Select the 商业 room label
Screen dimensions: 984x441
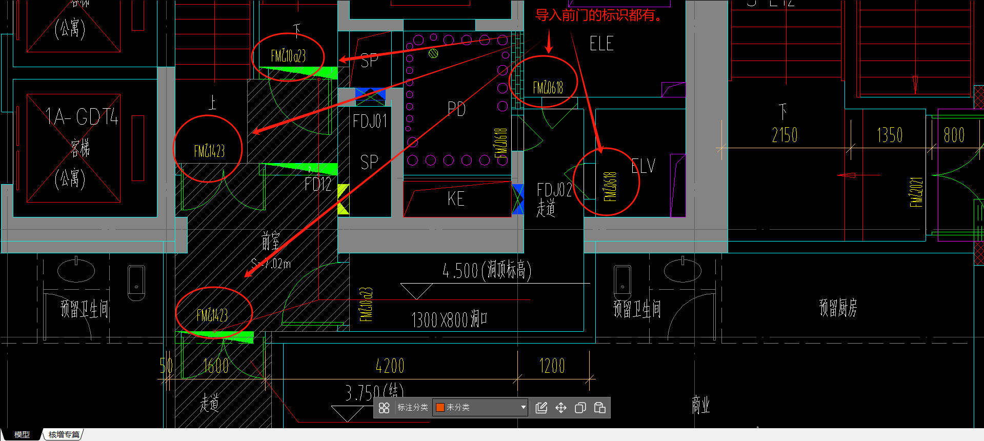(701, 405)
